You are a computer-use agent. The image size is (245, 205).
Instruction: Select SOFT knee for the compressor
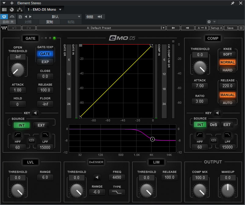(x=227, y=54)
